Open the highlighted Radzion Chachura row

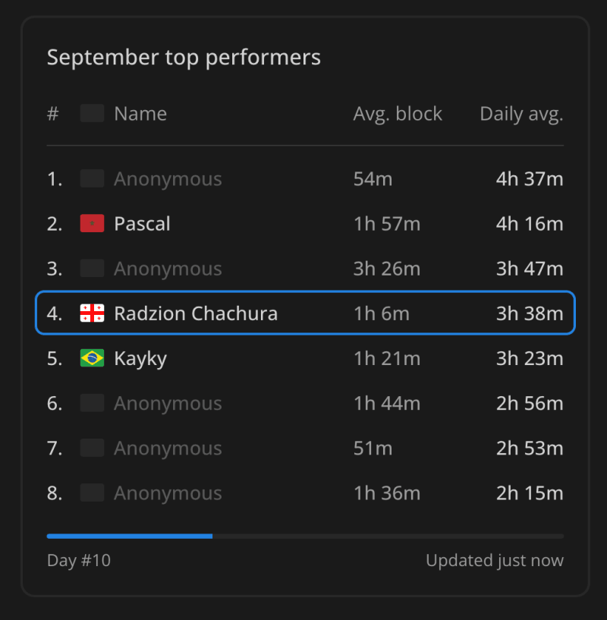305,313
